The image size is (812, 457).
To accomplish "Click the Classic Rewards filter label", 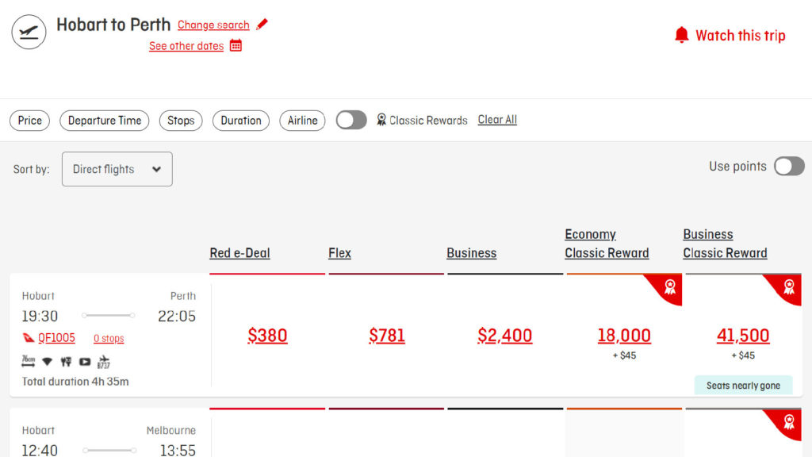I will pyautogui.click(x=428, y=121).
